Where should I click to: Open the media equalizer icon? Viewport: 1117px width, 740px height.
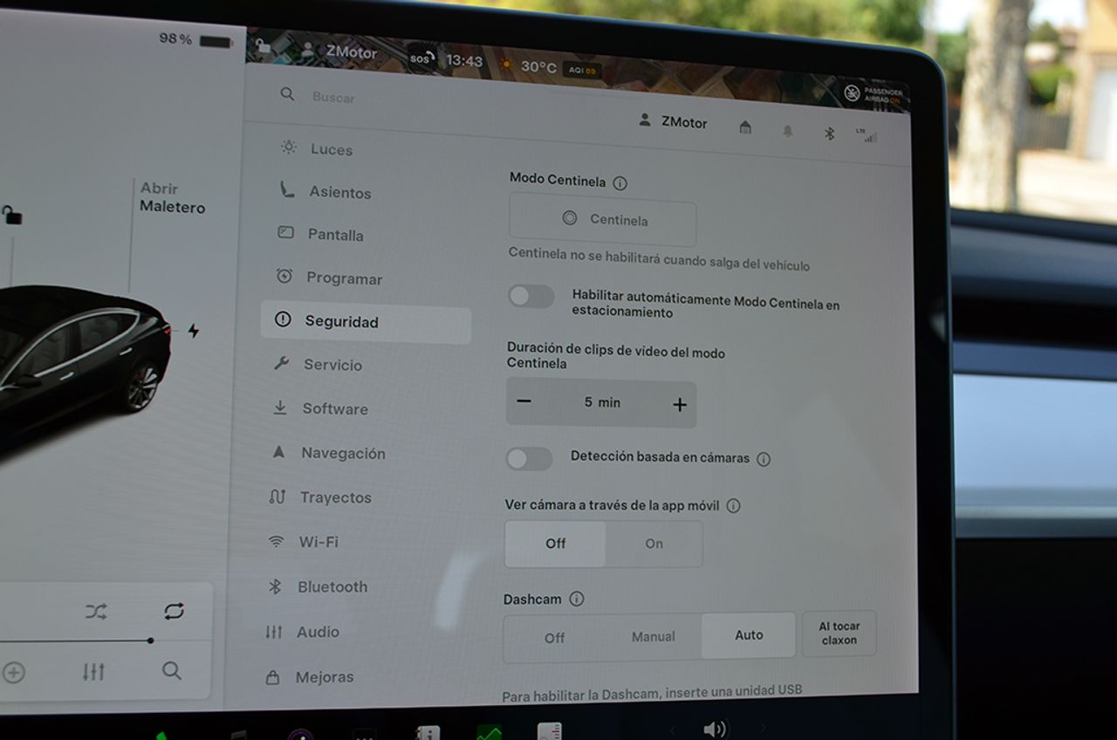[x=93, y=671]
